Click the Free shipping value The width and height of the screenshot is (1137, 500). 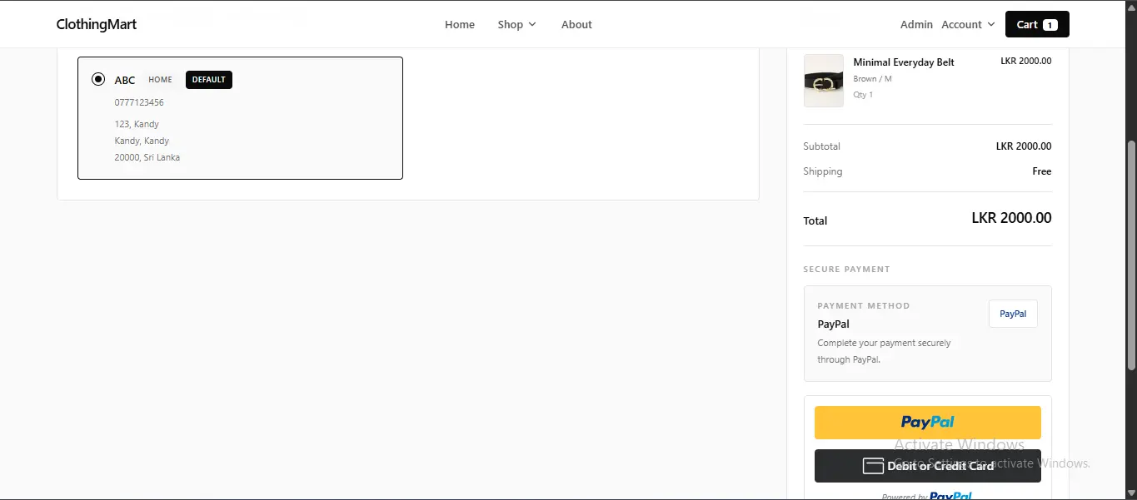click(1042, 171)
